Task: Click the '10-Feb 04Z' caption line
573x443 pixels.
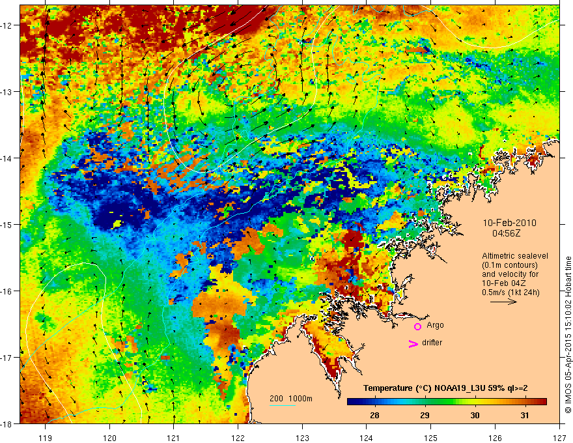Action: tap(501, 283)
